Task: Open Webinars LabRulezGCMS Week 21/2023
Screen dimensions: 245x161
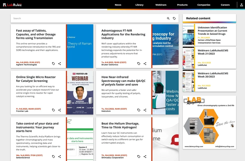Action: click(x=213, y=52)
